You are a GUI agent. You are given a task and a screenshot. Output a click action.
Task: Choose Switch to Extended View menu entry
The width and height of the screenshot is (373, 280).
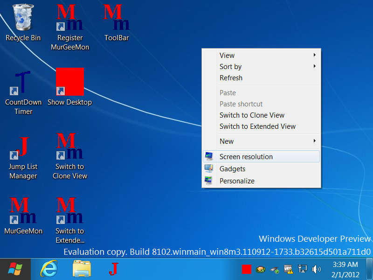pos(261,126)
